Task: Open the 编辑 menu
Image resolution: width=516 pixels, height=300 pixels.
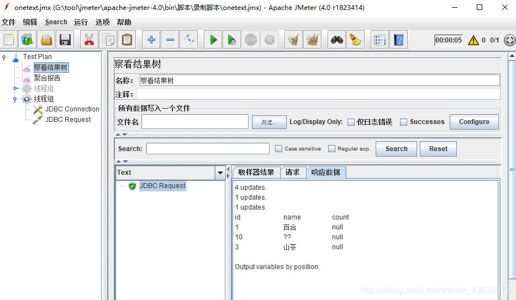Action: click(30, 22)
